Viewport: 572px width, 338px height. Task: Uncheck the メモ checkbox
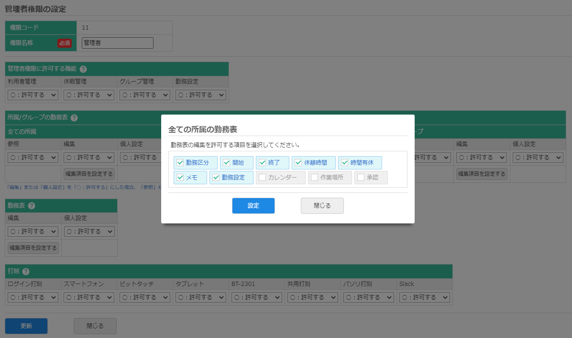[x=181, y=178]
